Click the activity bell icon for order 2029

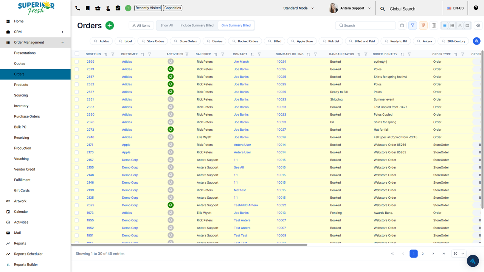[171, 205]
